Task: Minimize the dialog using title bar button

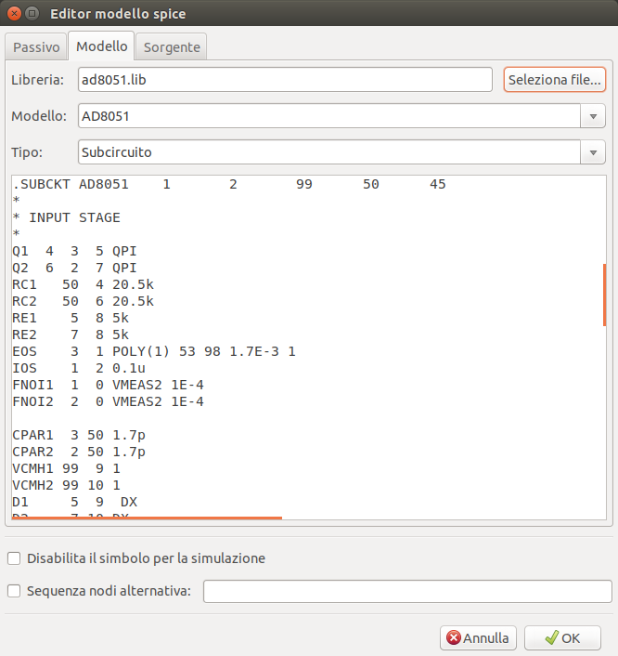Action: tap(32, 14)
